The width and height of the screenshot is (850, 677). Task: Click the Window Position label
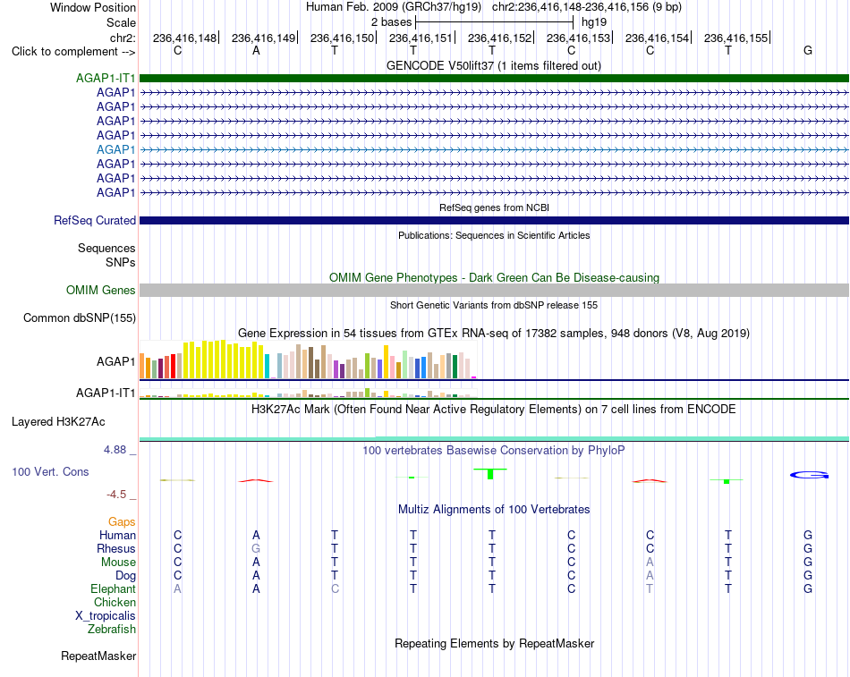click(x=93, y=7)
